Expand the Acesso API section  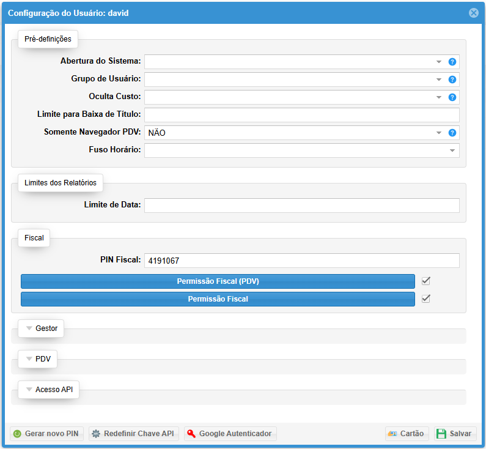point(48,390)
